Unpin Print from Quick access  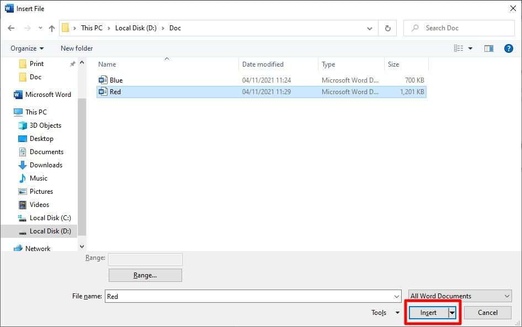click(x=72, y=63)
